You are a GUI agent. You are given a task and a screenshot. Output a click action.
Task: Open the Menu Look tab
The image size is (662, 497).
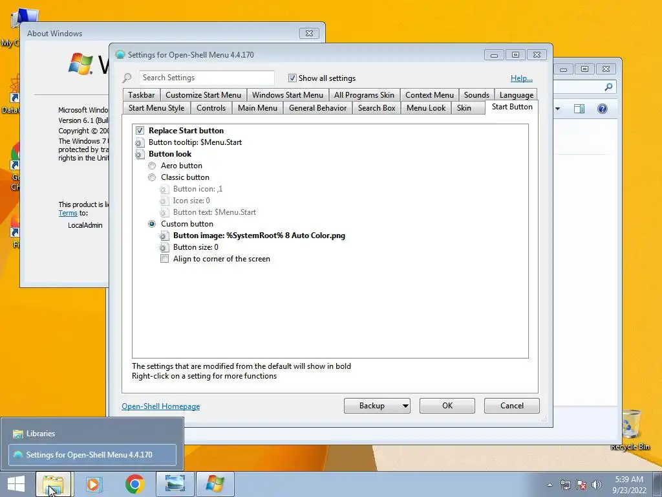[426, 108]
